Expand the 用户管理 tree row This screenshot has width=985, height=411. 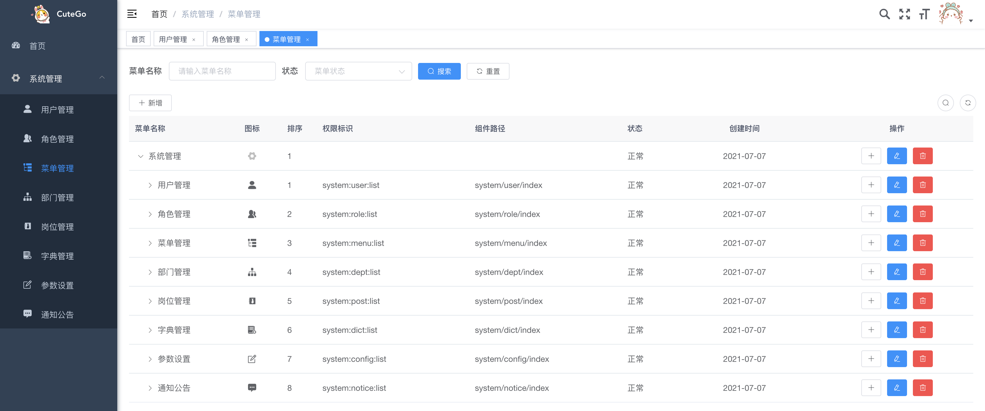[150, 185]
